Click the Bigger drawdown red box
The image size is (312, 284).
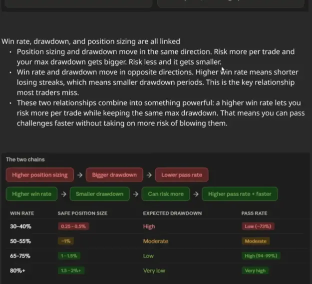click(x=114, y=175)
